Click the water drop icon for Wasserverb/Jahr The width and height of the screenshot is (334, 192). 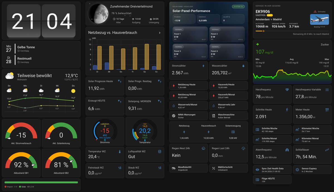coord(214,106)
